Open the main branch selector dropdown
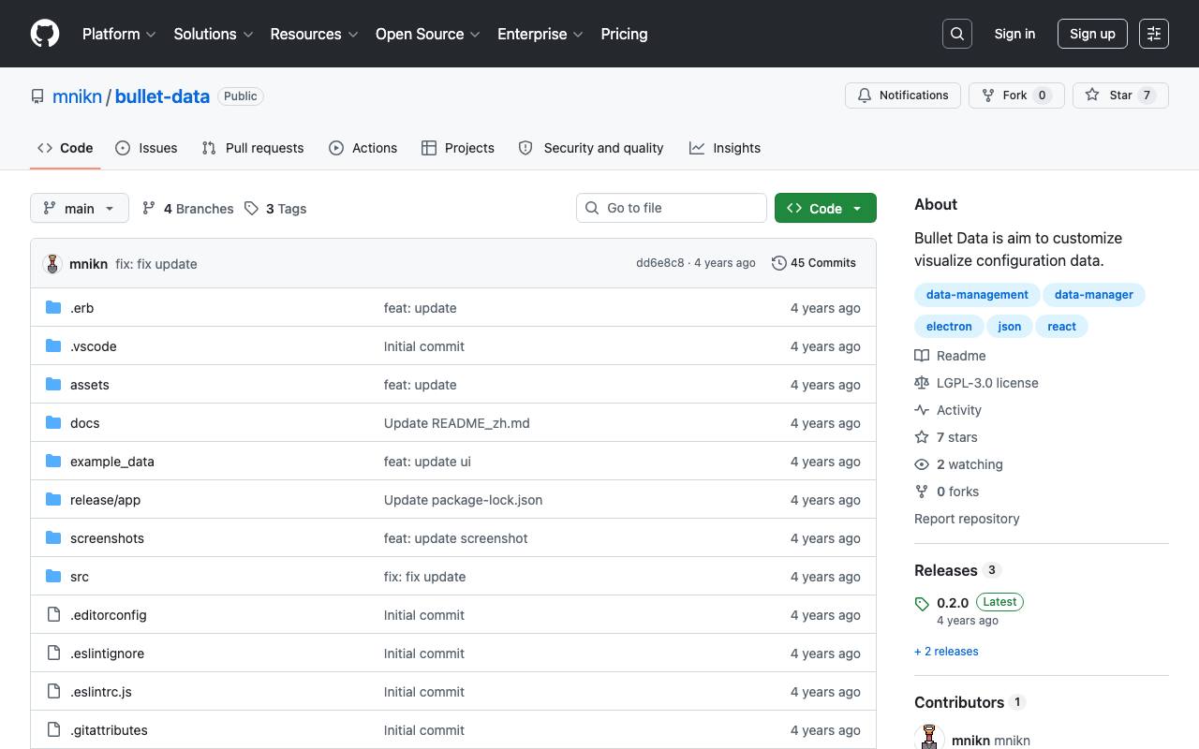1199x749 pixels. pos(80,208)
